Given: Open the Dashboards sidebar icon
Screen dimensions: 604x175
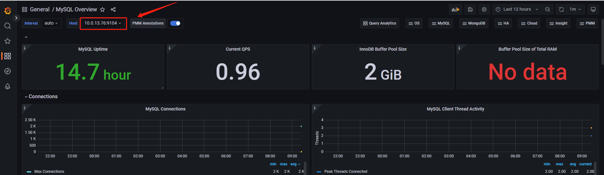Looking at the screenshot, I should click(x=8, y=56).
